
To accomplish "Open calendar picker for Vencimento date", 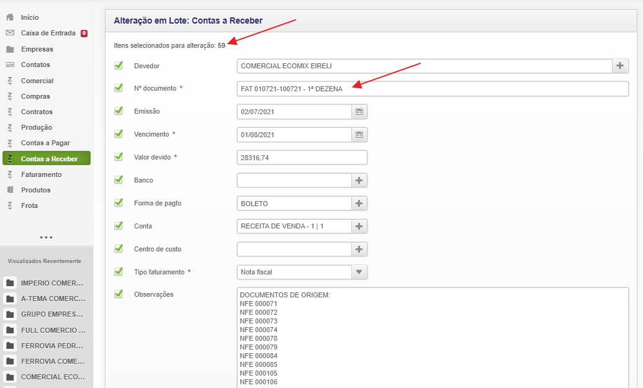I will point(359,135).
